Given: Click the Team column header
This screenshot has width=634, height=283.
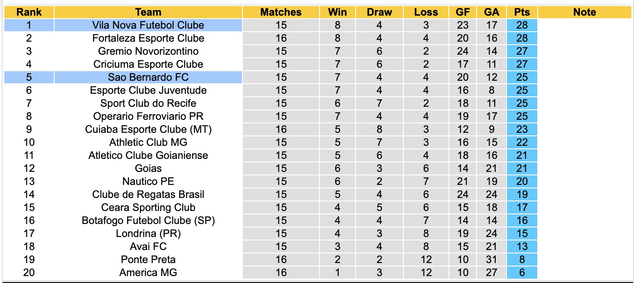Looking at the screenshot, I should coord(148,12).
